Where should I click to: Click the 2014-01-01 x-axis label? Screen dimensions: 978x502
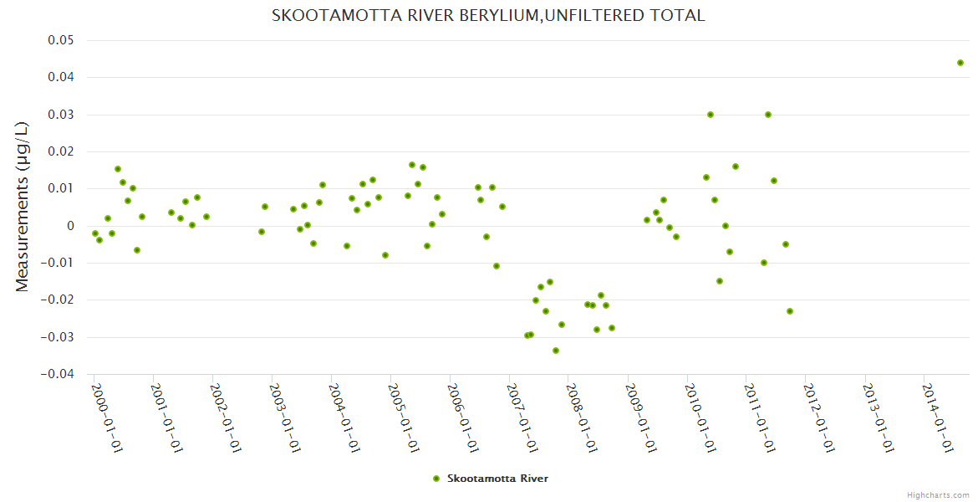936,417
